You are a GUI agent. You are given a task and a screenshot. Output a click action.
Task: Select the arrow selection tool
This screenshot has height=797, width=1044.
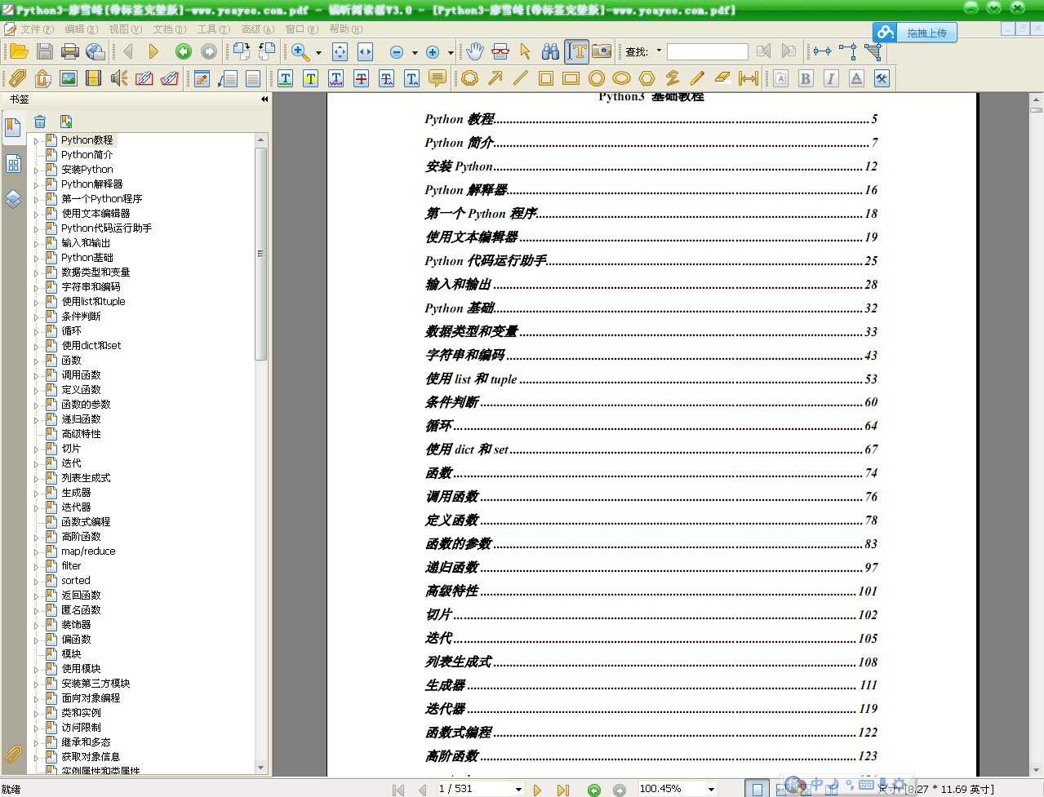tap(526, 52)
